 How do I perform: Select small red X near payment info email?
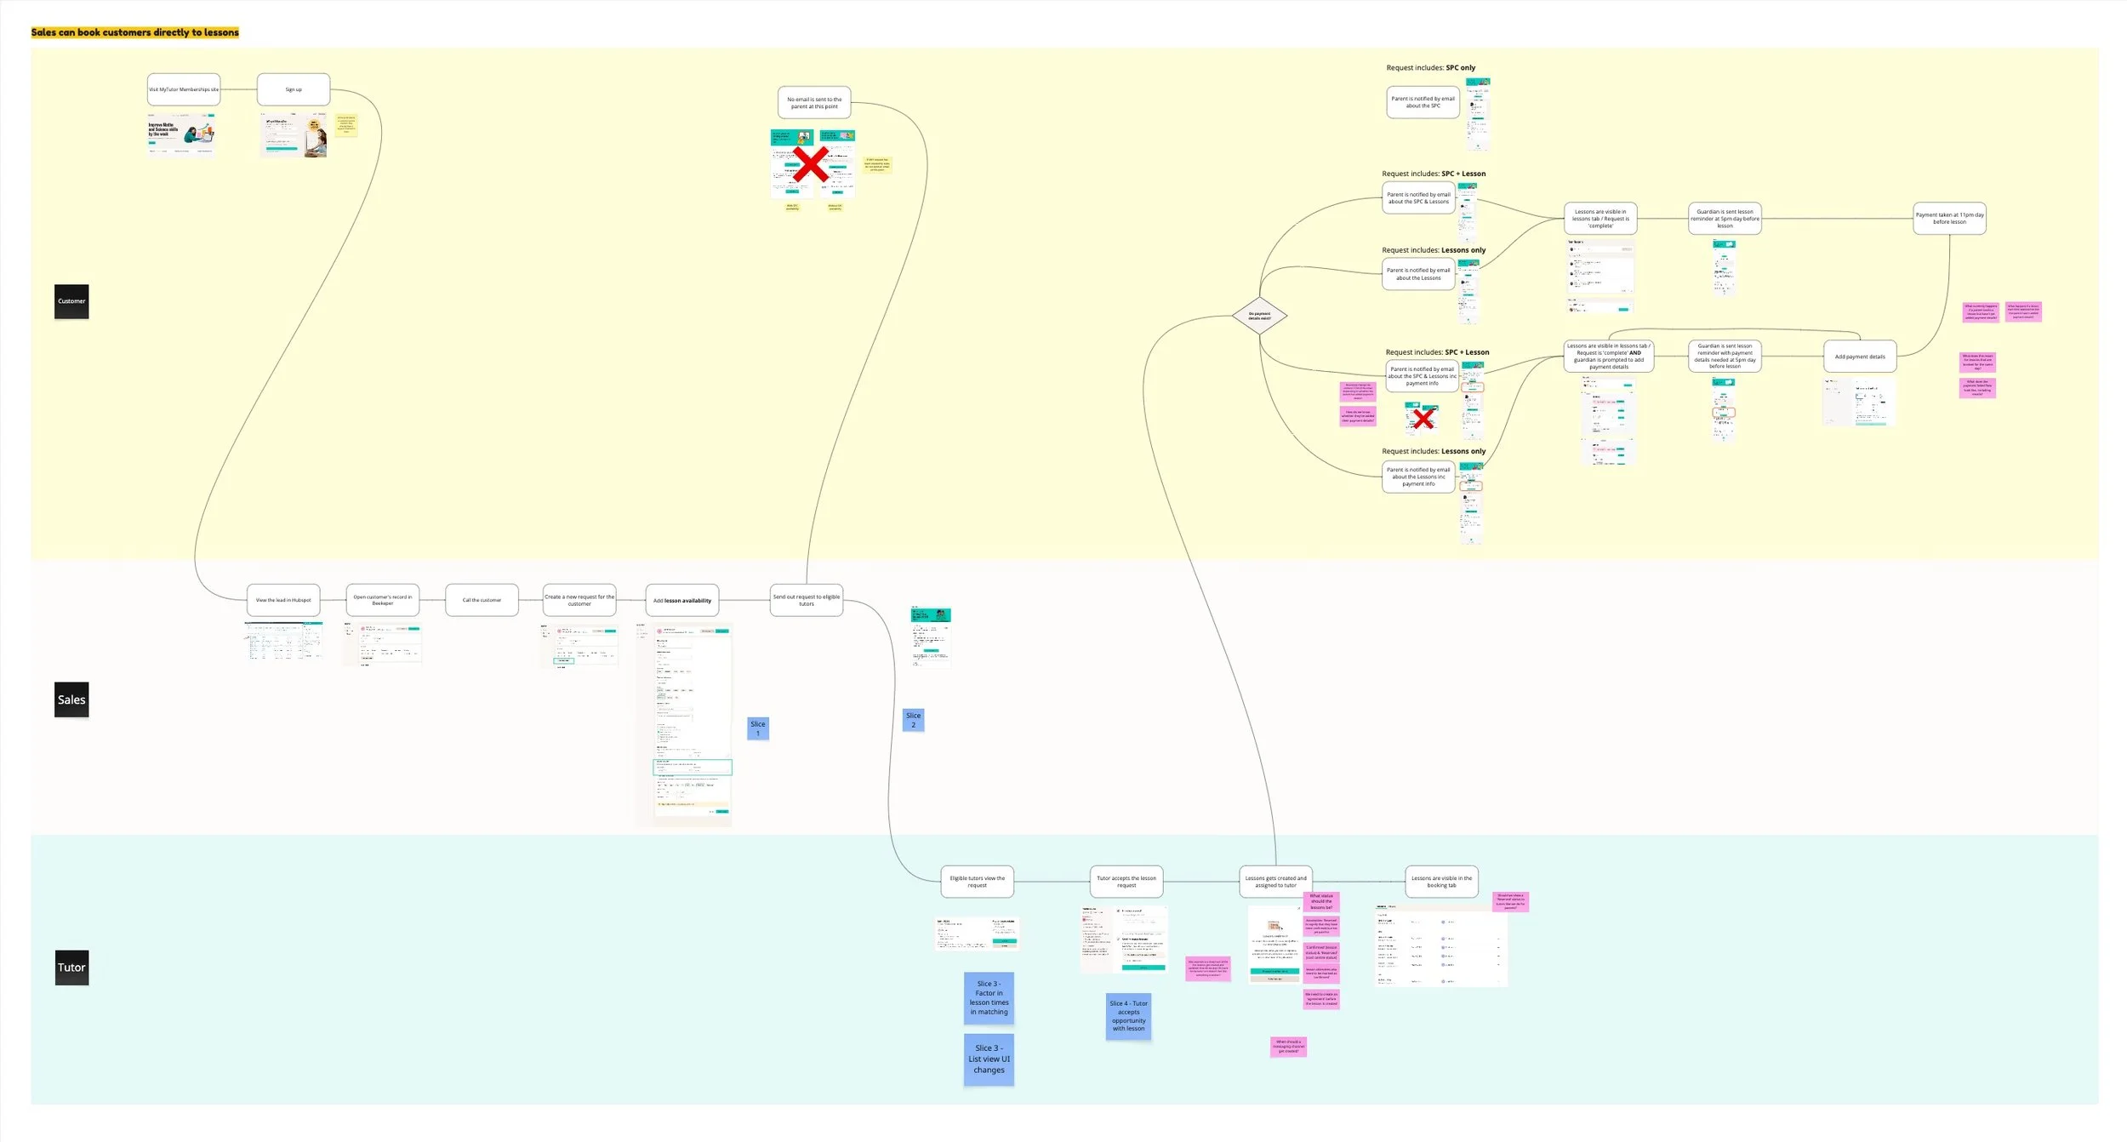(x=1423, y=418)
